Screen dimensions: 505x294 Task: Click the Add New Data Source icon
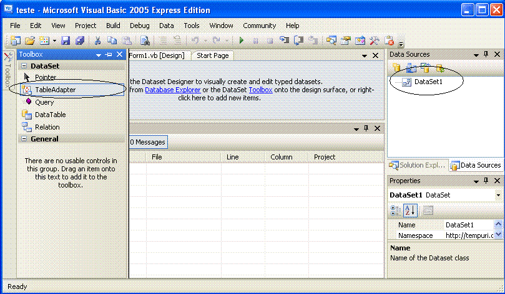(x=396, y=68)
